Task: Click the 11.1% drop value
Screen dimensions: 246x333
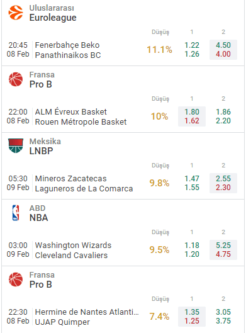Action: click(159, 50)
